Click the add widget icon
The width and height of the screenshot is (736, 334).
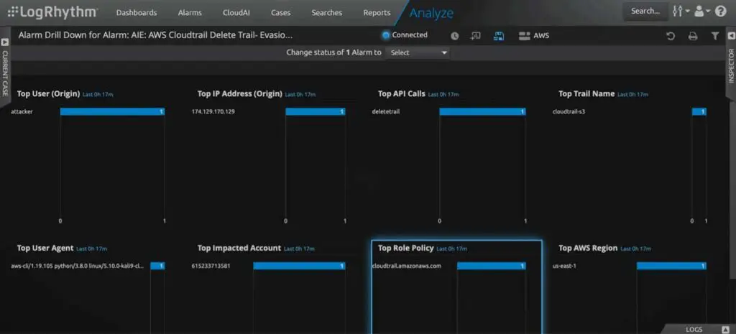pos(476,36)
